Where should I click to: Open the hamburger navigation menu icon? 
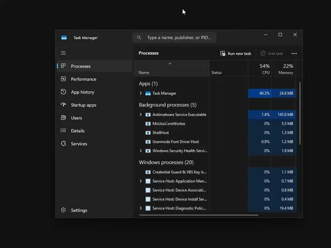(63, 53)
